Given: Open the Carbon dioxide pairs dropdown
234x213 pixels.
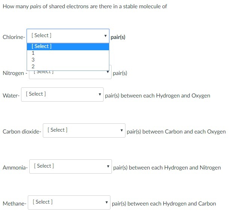Looking at the screenshot, I should 82,130.
